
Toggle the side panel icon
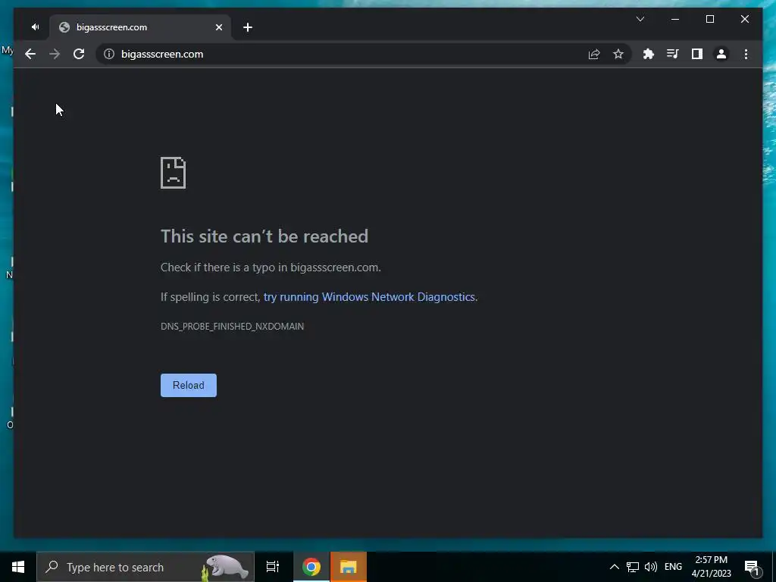pyautogui.click(x=697, y=54)
